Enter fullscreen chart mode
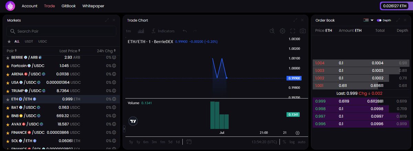The image size is (413, 151). pyautogui.click(x=293, y=31)
